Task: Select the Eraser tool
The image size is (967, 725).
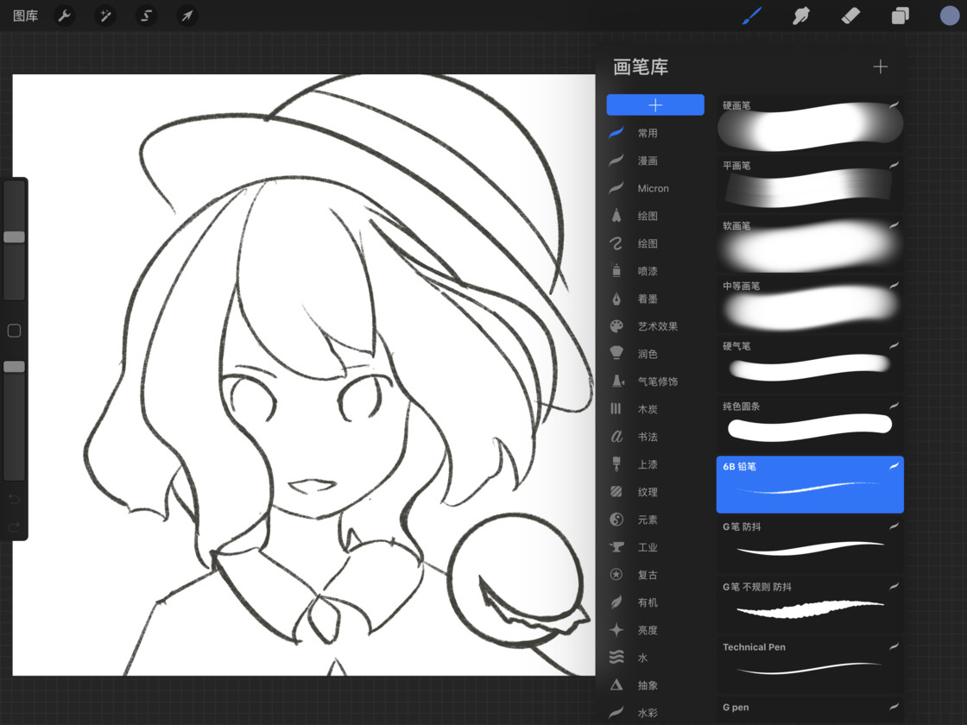Action: [x=850, y=16]
